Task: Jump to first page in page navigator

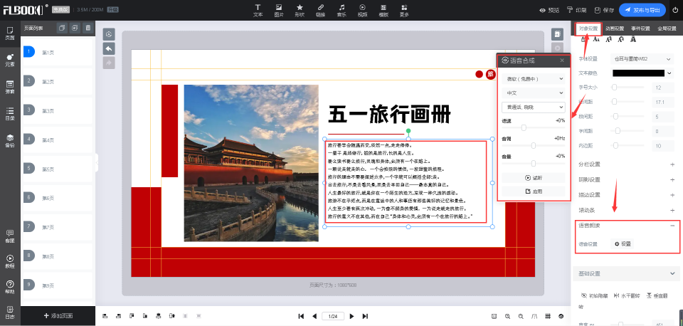Action: point(300,316)
